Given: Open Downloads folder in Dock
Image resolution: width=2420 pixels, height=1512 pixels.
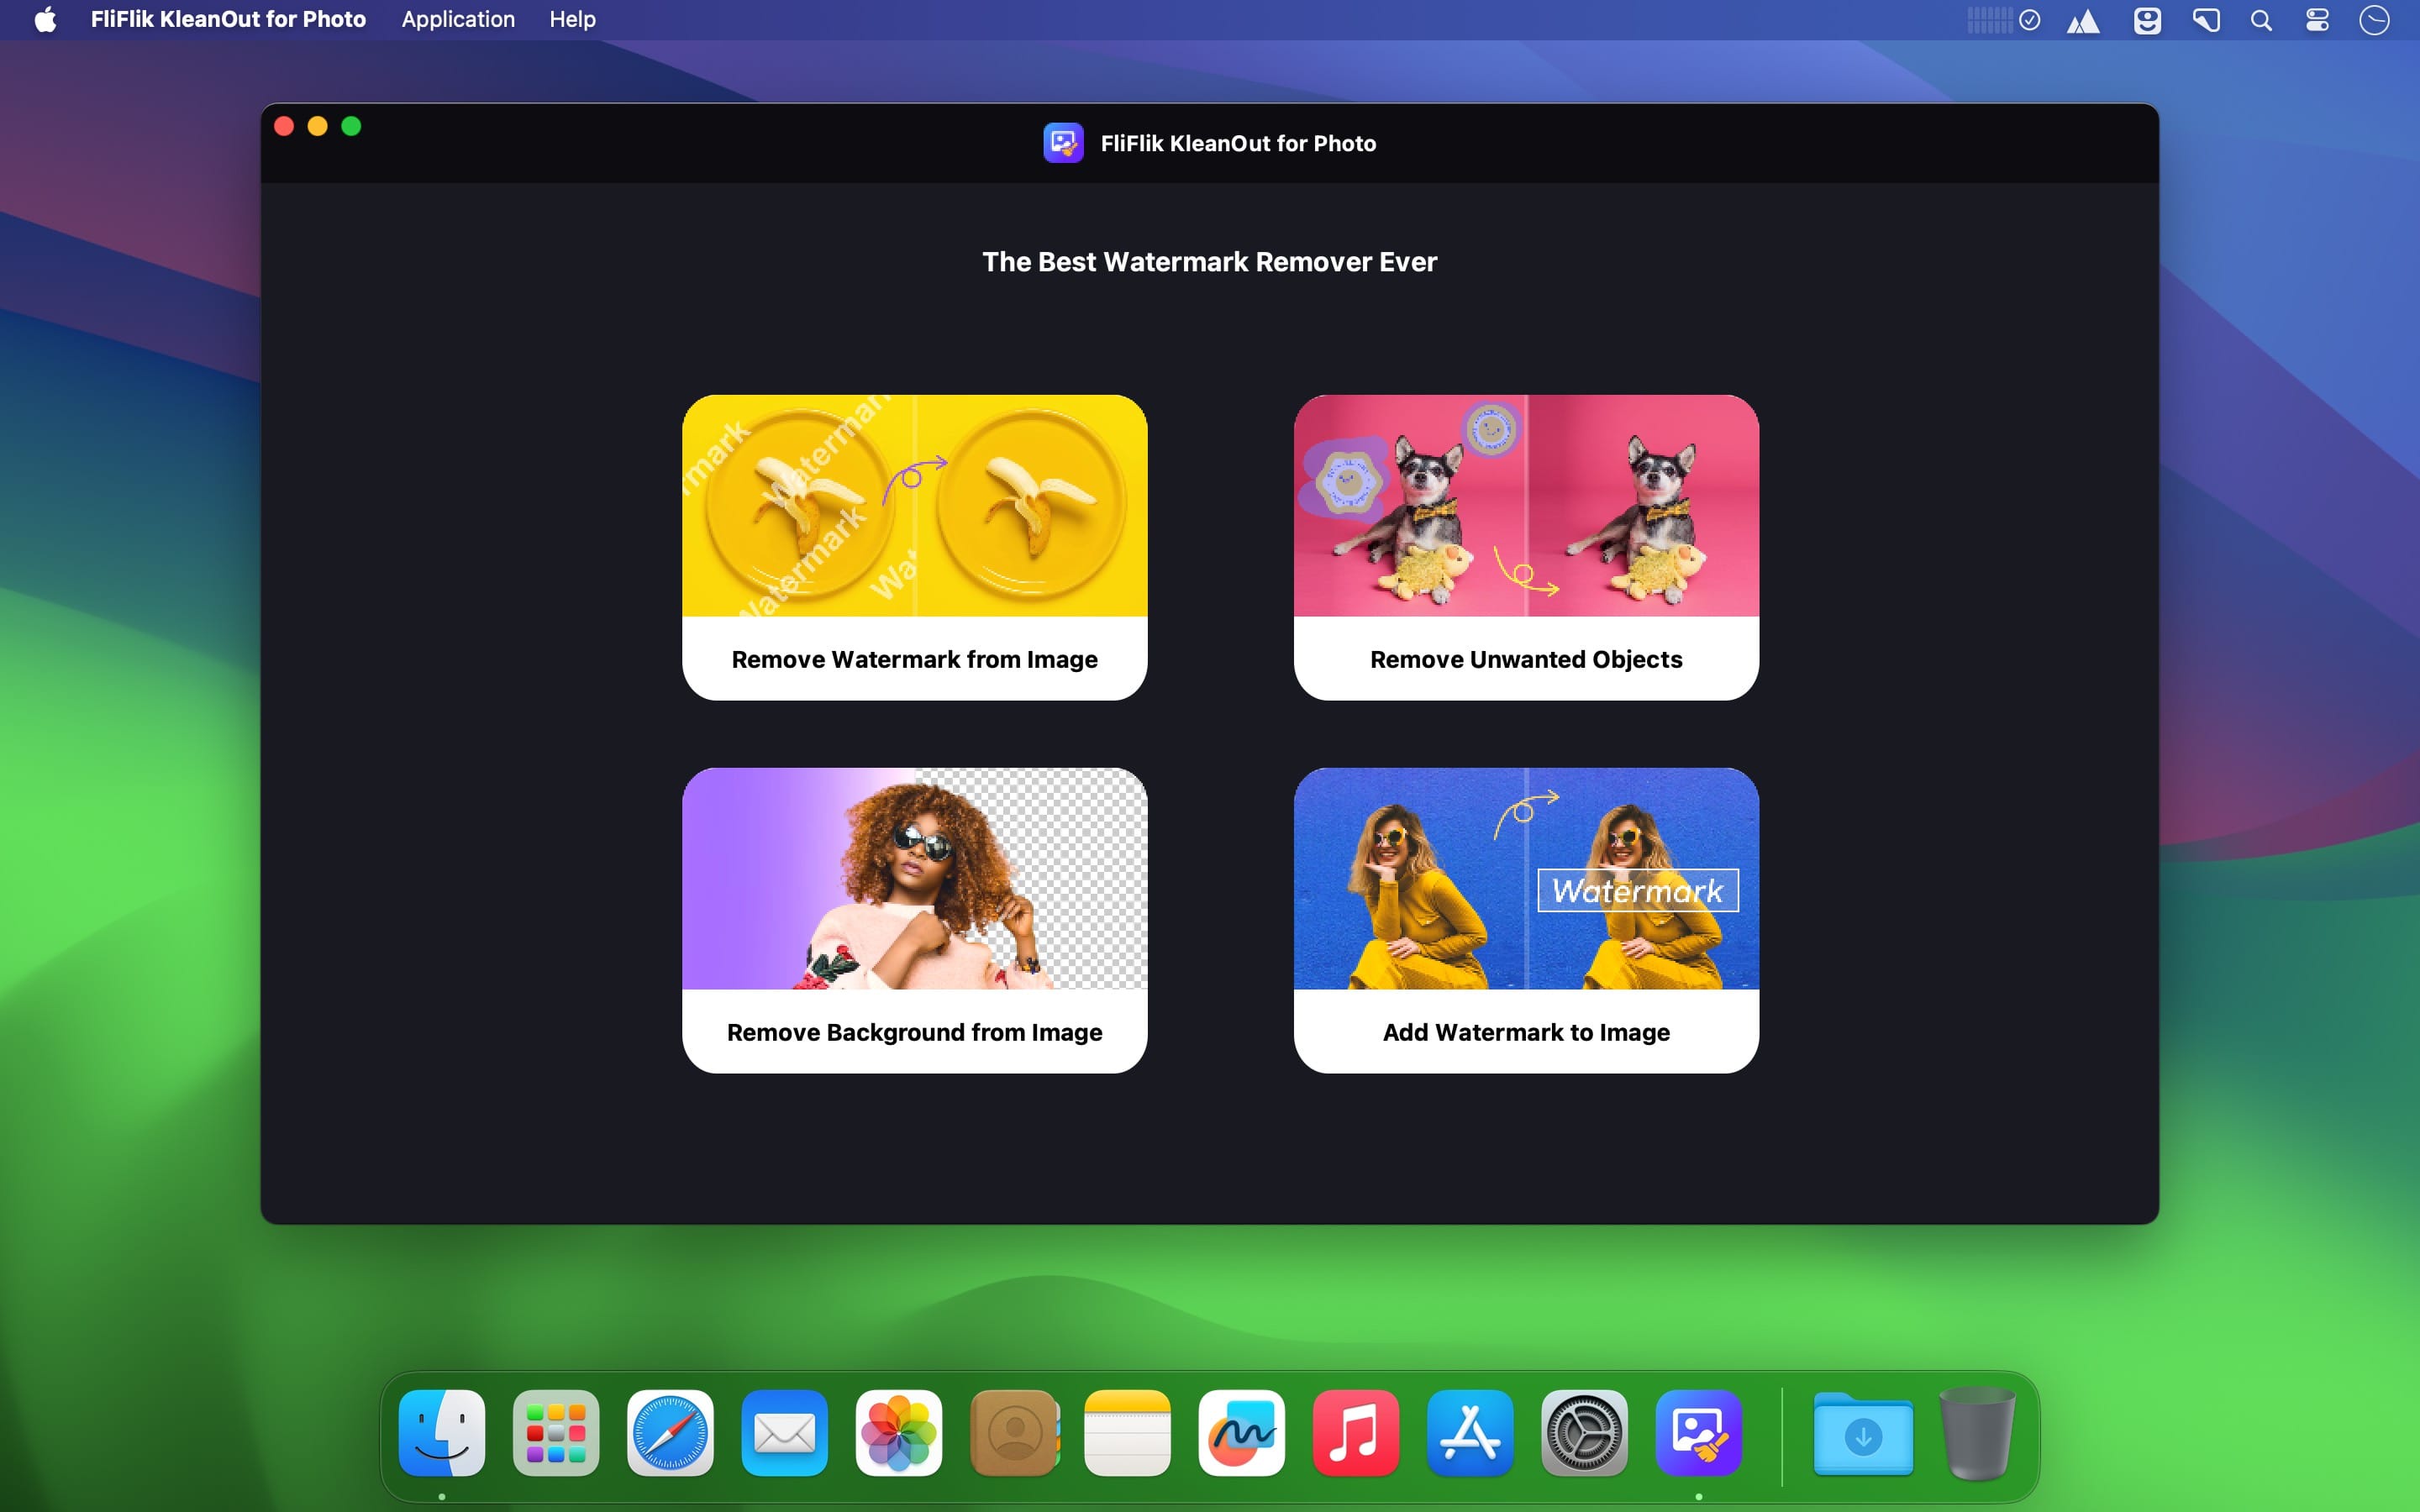Looking at the screenshot, I should click(1862, 1434).
